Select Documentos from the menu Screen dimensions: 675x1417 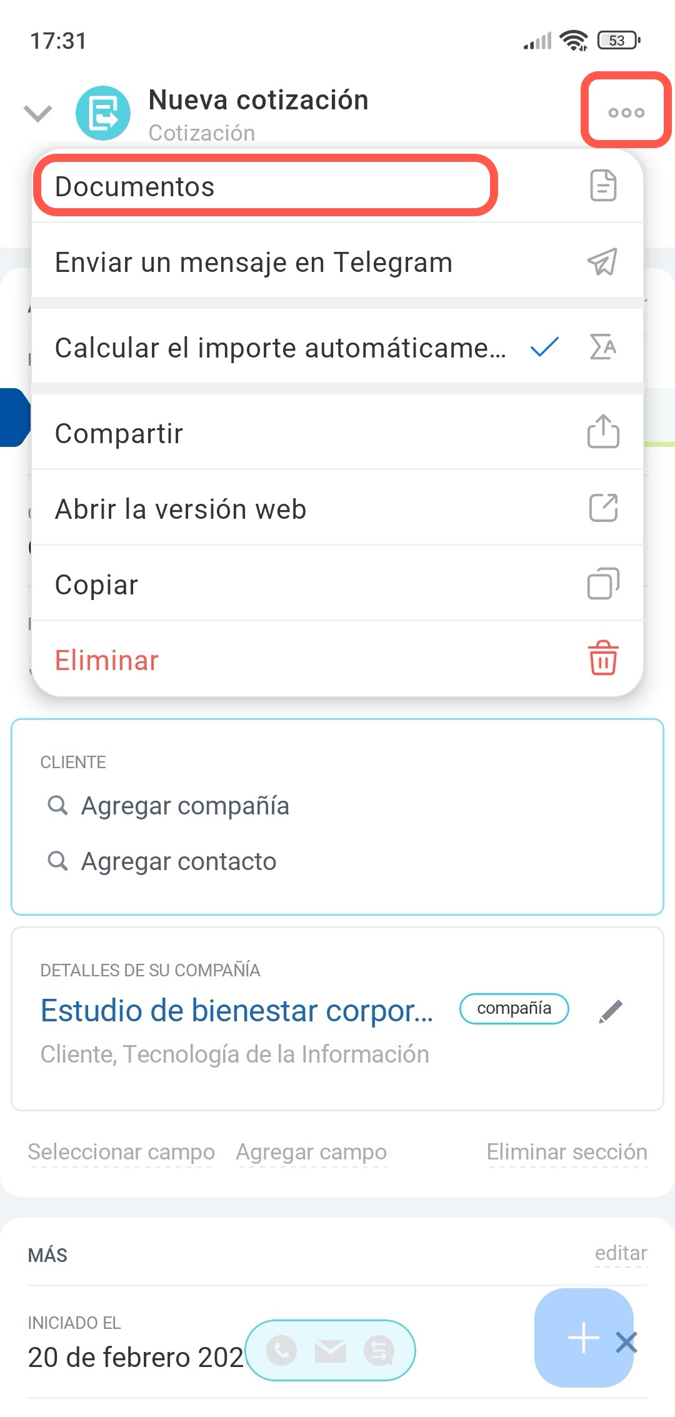[135, 187]
